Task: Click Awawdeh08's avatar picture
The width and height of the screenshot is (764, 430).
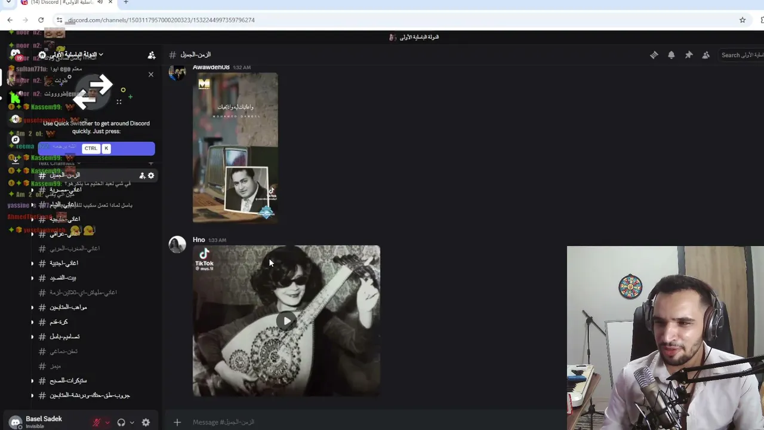Action: click(177, 72)
